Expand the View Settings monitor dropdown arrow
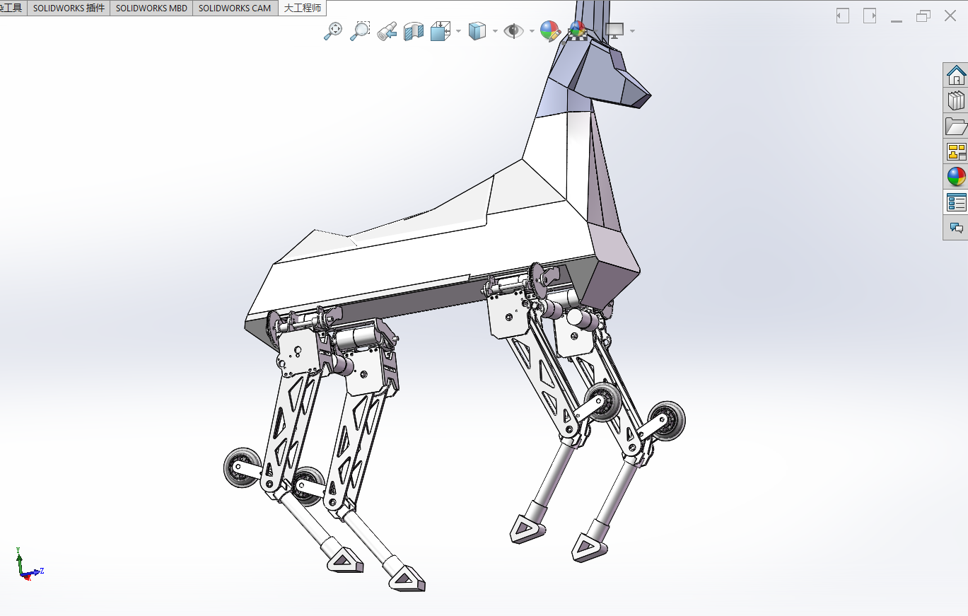 pos(632,31)
